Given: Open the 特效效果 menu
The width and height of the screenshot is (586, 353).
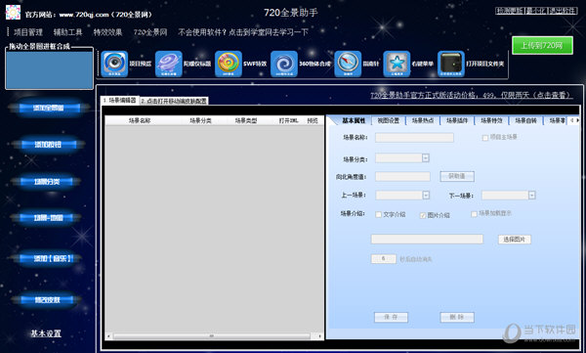Looking at the screenshot, I should tap(107, 32).
